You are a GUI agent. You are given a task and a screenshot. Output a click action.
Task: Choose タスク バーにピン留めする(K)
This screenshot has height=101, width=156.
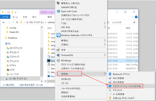pos(73,64)
